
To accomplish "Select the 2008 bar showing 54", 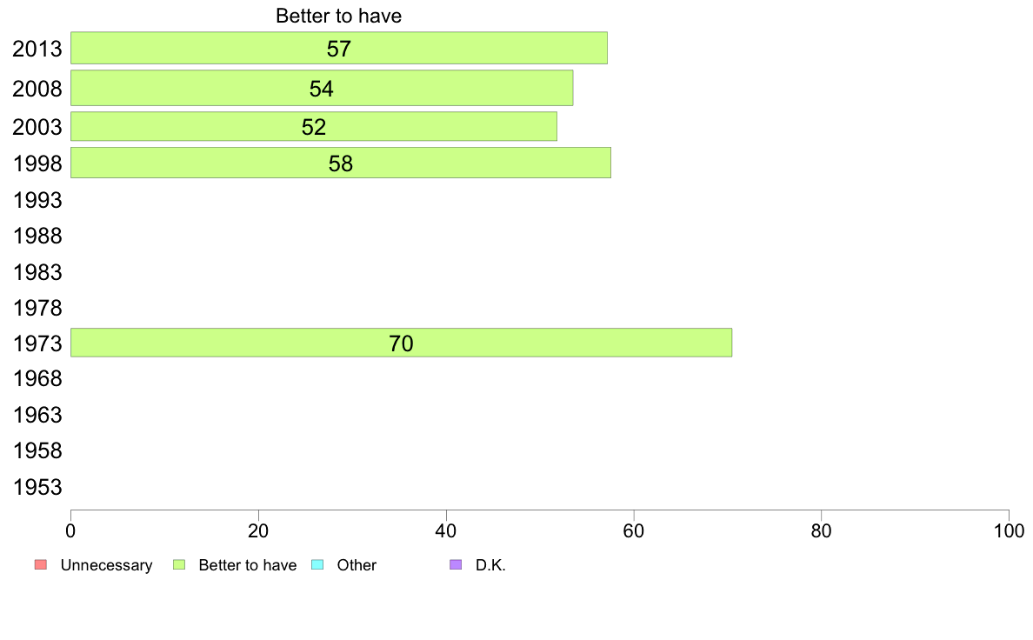I will pos(322,89).
